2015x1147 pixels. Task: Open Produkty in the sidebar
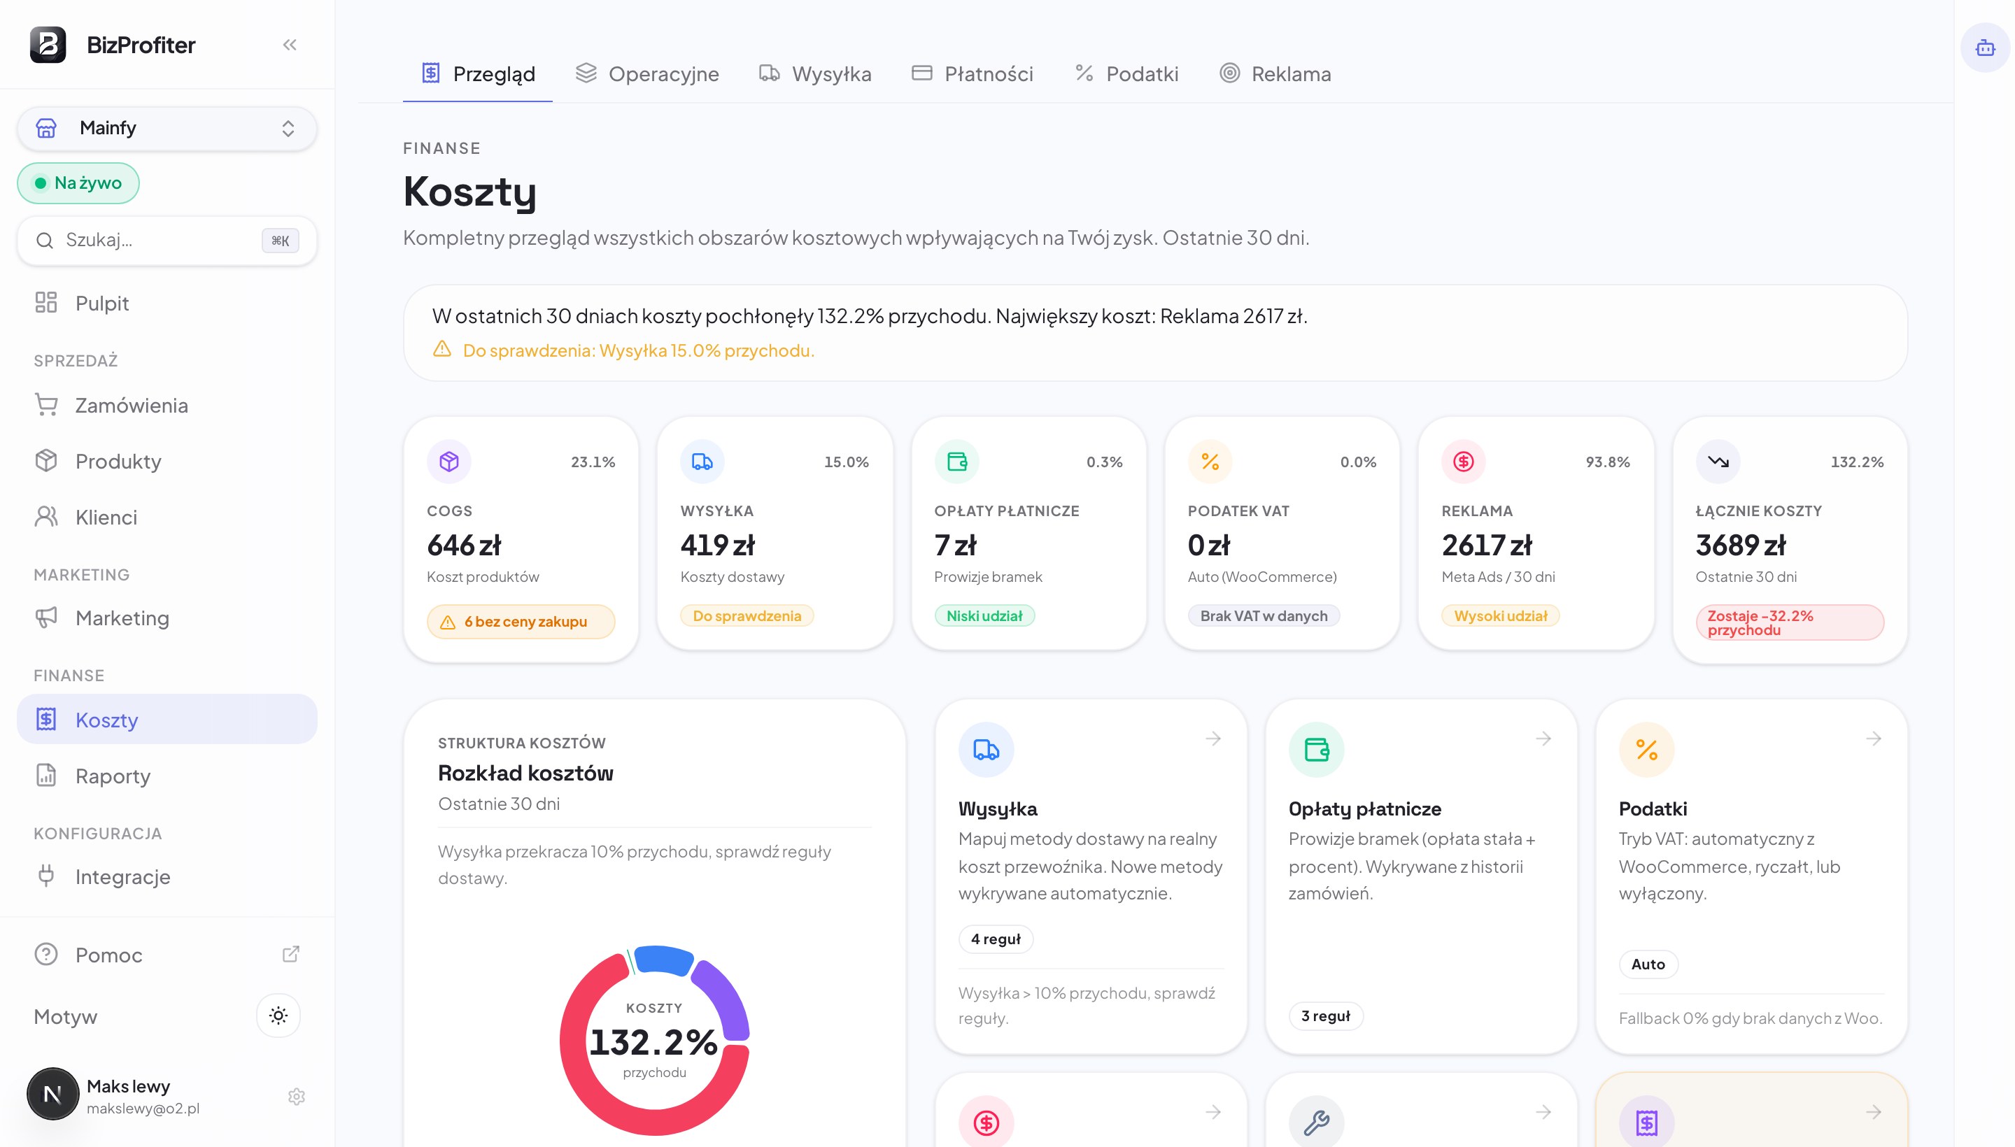tap(167, 461)
